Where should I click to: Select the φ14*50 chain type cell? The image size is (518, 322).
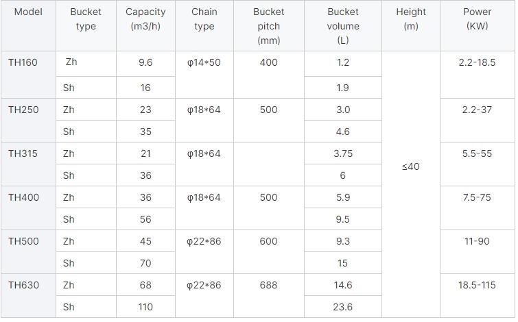[x=204, y=62]
